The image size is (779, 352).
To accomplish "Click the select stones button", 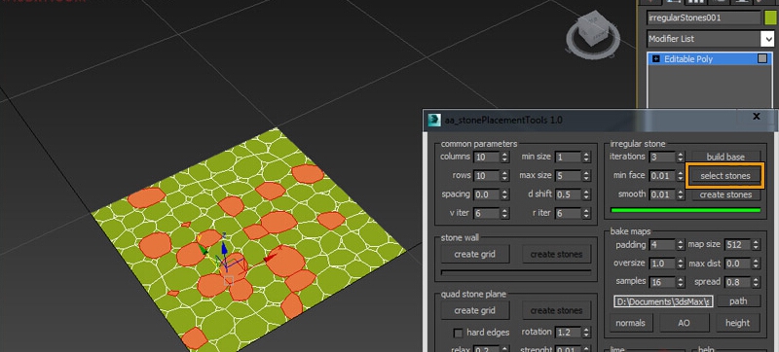I will coord(725,175).
